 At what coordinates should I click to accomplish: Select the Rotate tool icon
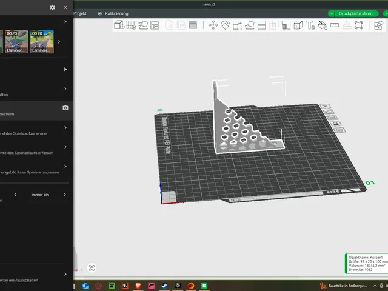225,25
